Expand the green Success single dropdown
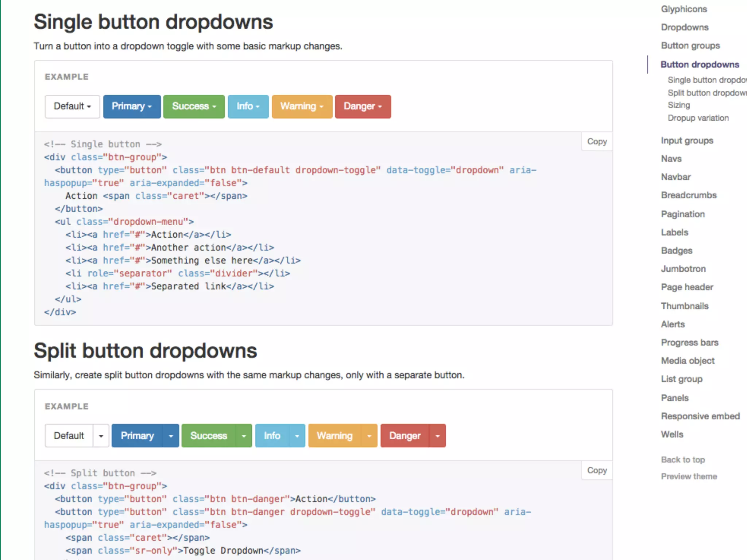This screenshot has height=560, width=747. click(x=194, y=106)
